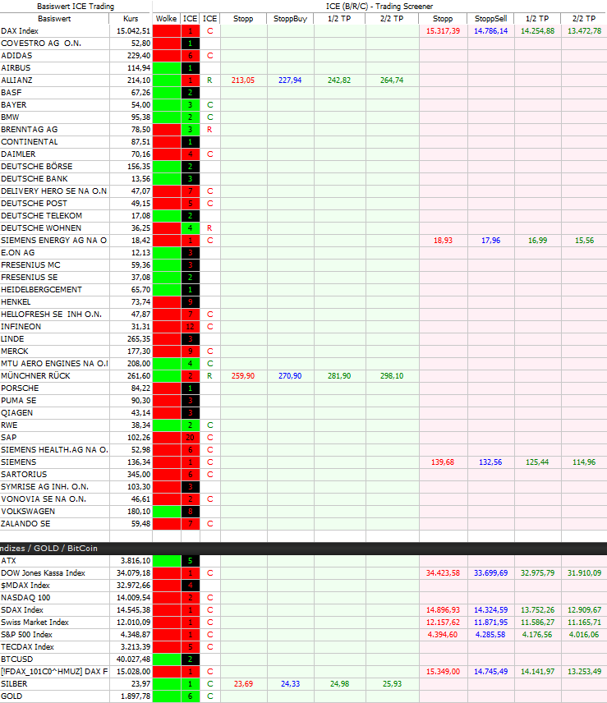Click the ICE count cell 12 for INFINEON

pos(190,327)
